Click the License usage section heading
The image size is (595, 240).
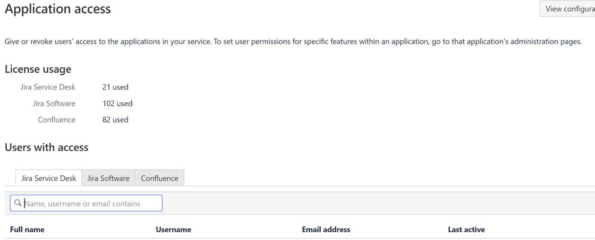[x=38, y=70]
